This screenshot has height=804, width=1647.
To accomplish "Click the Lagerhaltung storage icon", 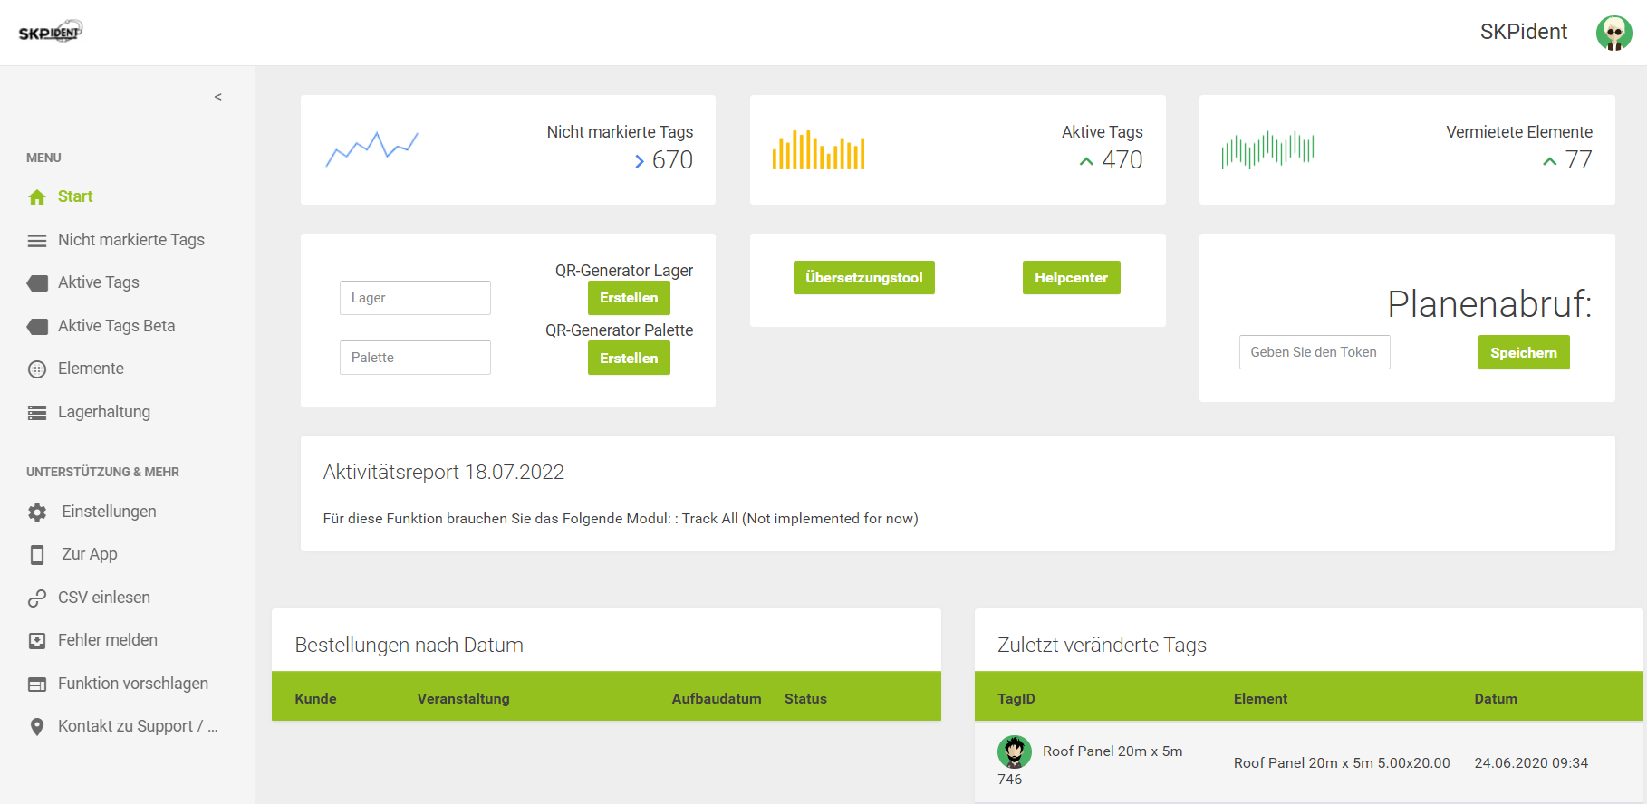I will click(x=37, y=413).
